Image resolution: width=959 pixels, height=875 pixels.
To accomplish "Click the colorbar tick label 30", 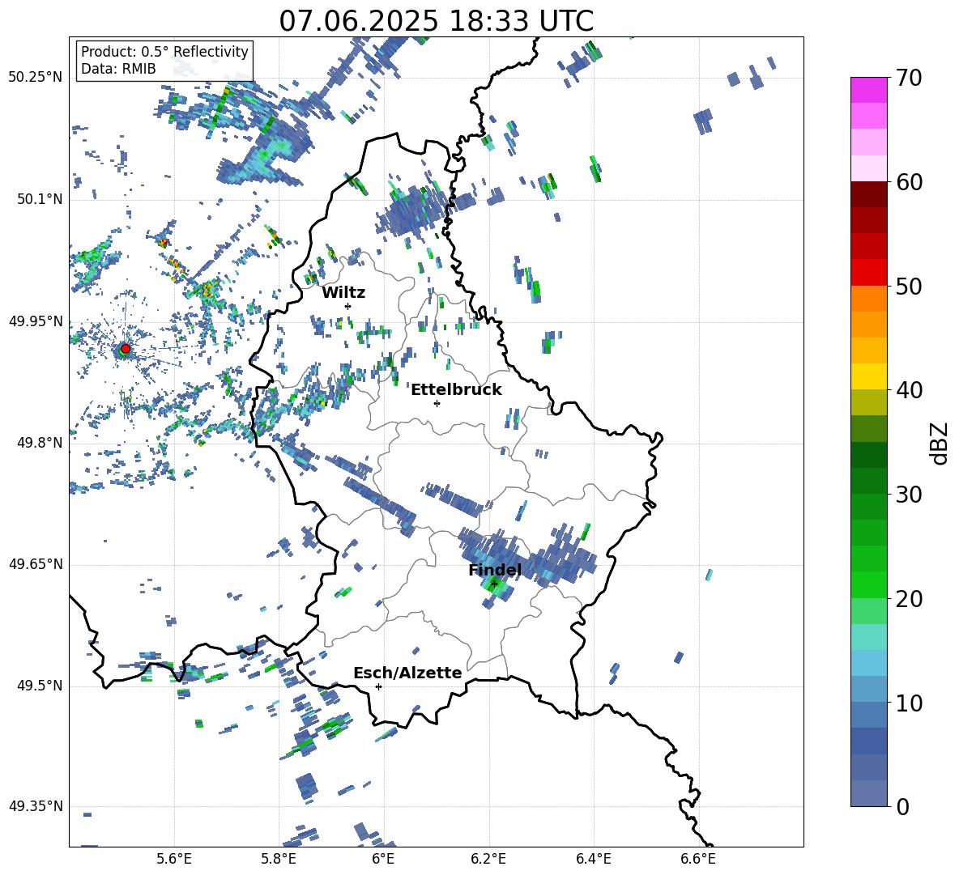I will pos(909,494).
